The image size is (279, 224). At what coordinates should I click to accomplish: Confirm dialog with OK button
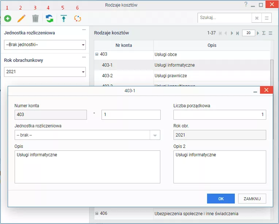[221, 198]
